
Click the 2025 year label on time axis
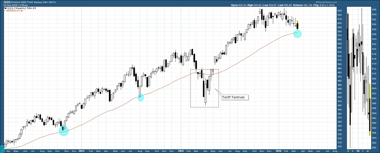pos(181,151)
